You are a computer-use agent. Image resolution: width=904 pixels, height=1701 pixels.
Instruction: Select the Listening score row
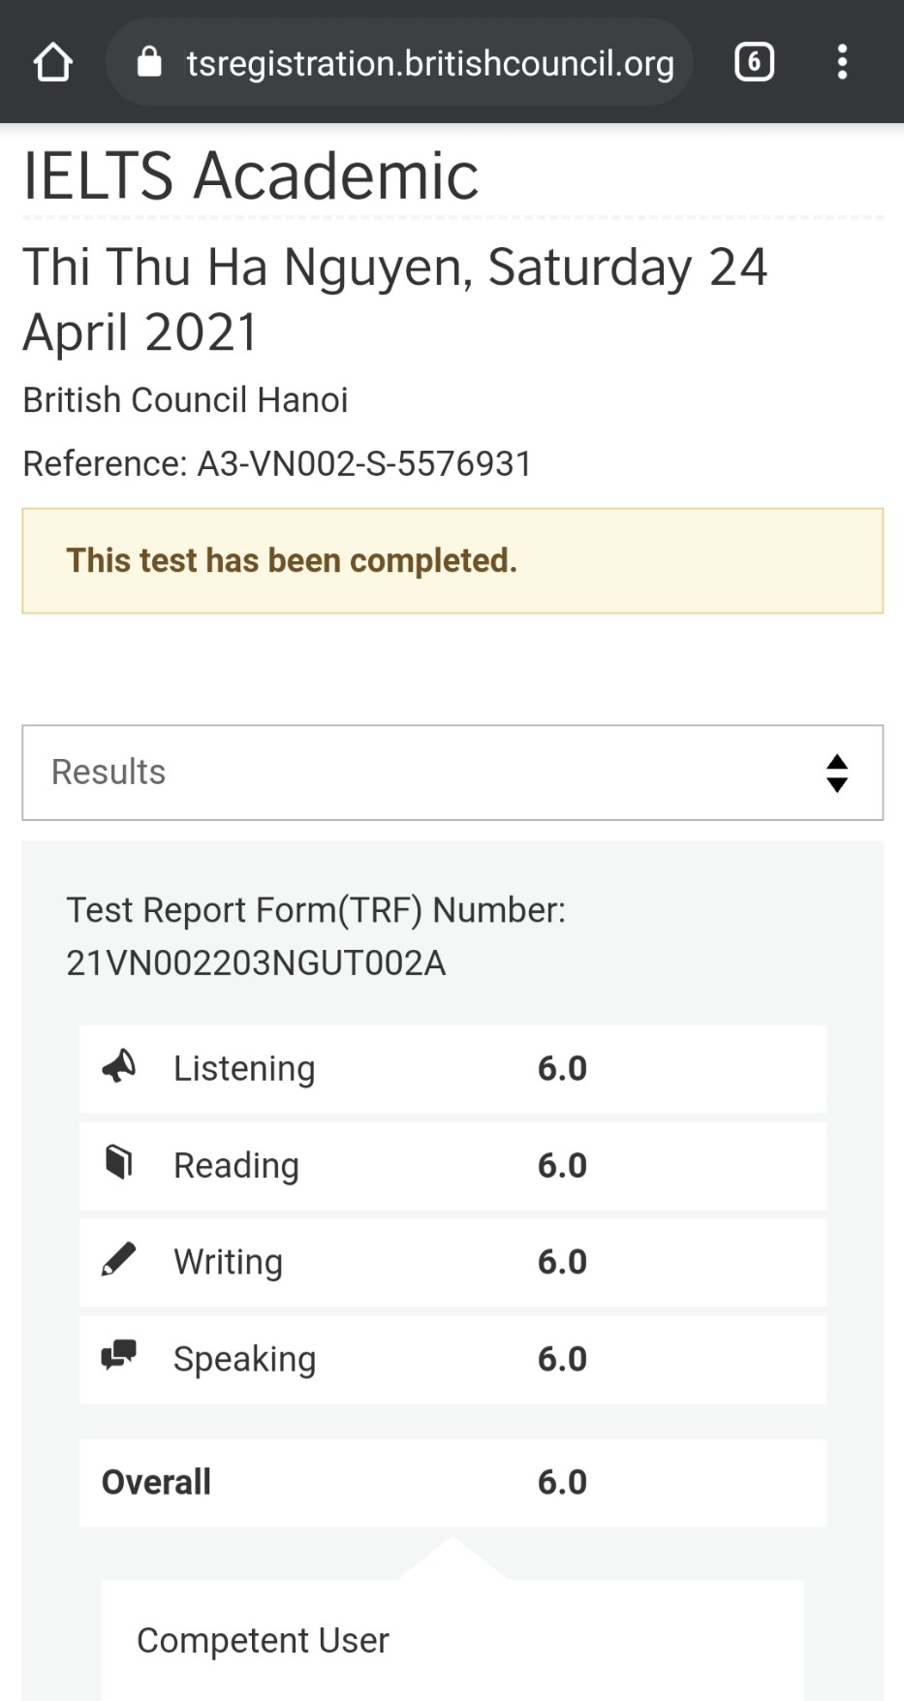[452, 1068]
